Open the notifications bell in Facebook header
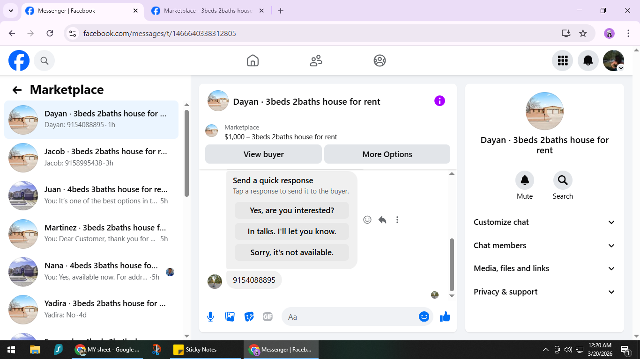Viewport: 640px width, 359px height. tap(588, 61)
